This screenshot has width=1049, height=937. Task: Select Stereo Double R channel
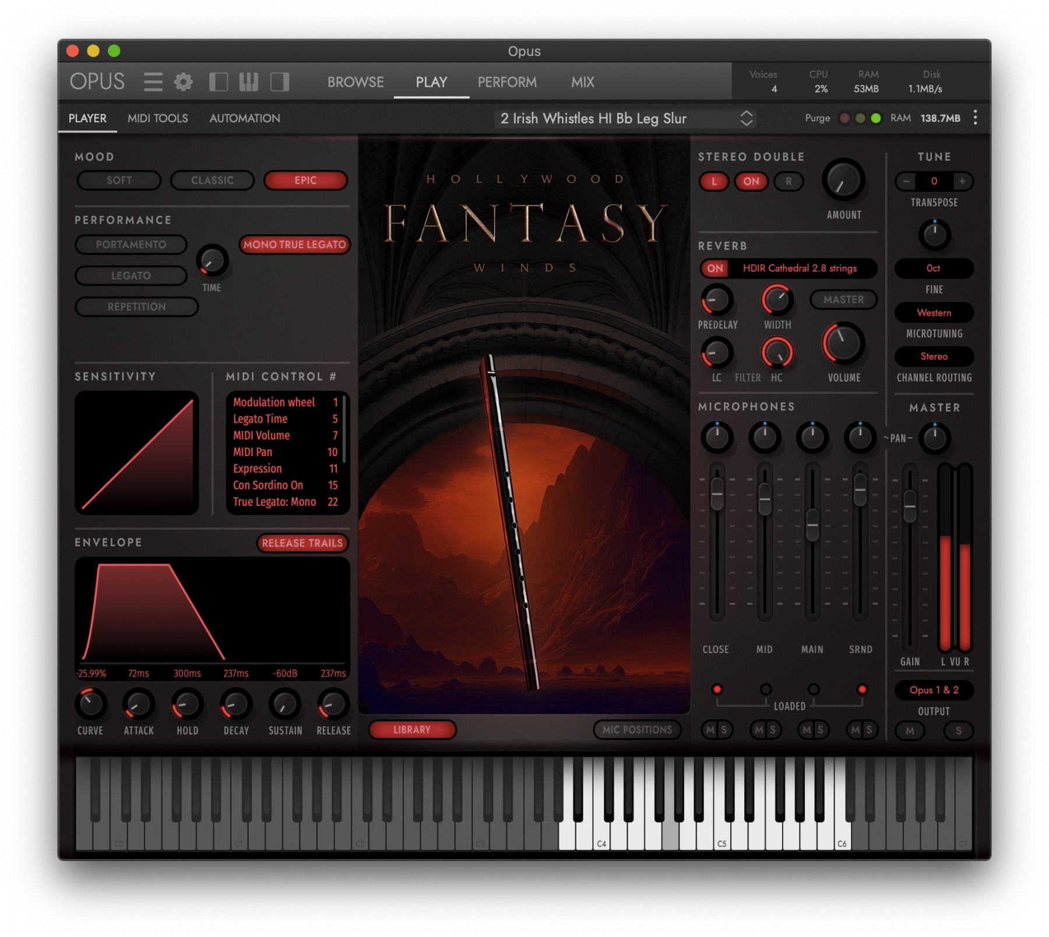click(788, 181)
